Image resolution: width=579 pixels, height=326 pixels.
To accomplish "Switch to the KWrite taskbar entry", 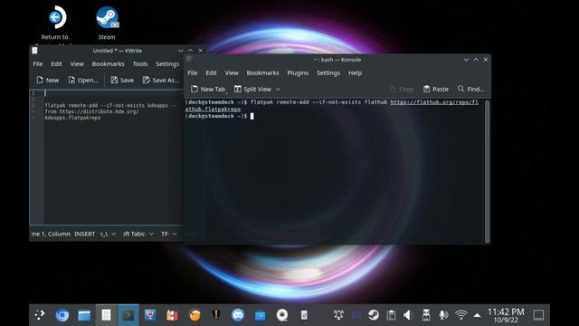I will [x=107, y=315].
